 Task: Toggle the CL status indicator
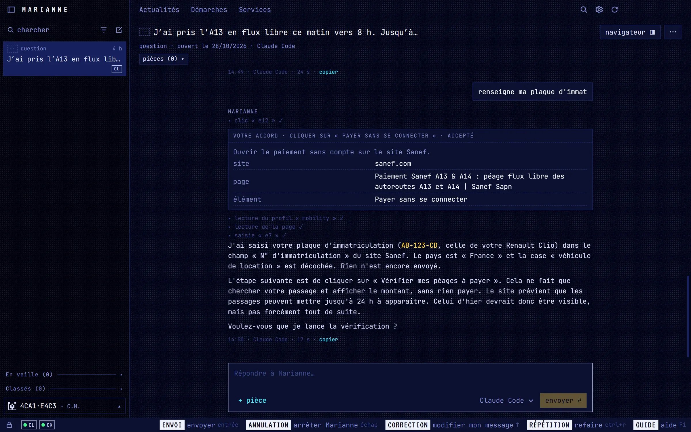pyautogui.click(x=29, y=425)
